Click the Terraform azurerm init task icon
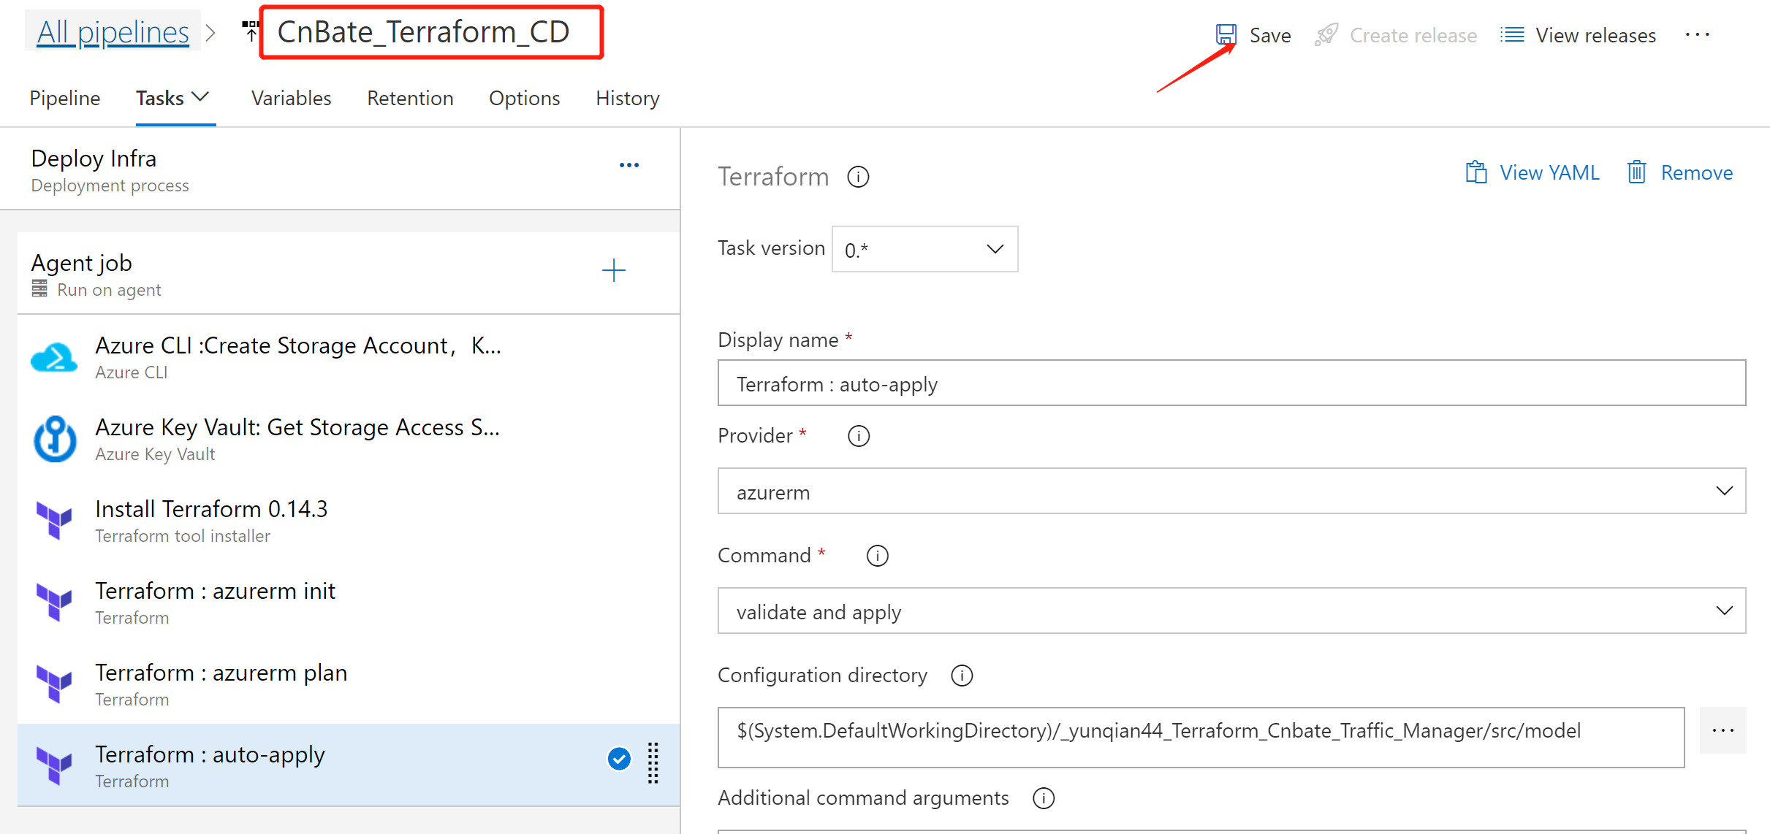The height and width of the screenshot is (834, 1770). click(54, 602)
